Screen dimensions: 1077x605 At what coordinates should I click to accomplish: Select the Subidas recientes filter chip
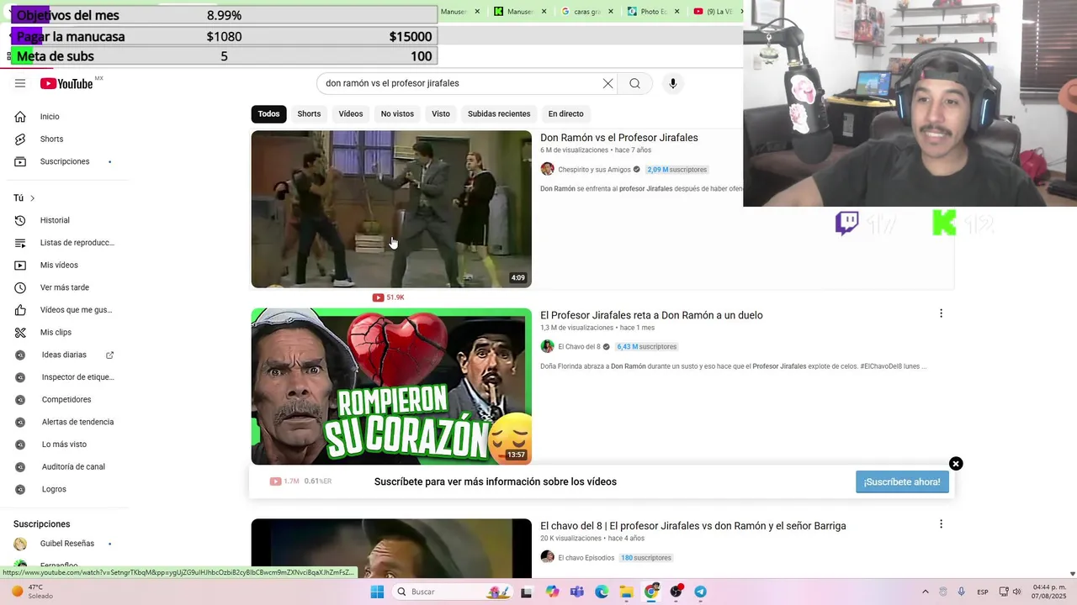pyautogui.click(x=499, y=113)
